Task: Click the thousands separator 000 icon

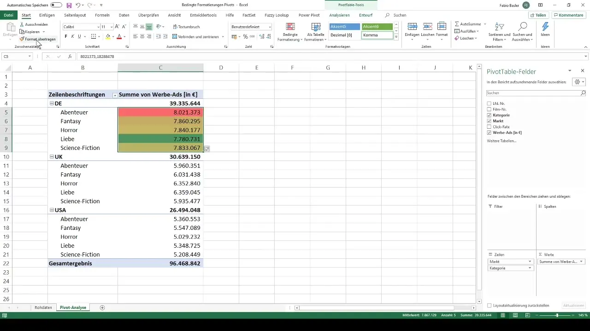Action: [252, 36]
